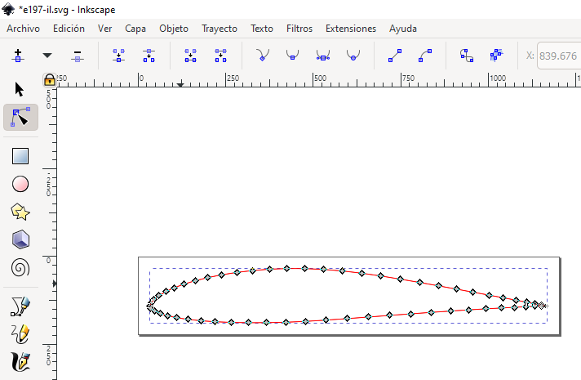Open the Trayecto menu
Image resolution: width=581 pixels, height=380 pixels.
tap(219, 28)
